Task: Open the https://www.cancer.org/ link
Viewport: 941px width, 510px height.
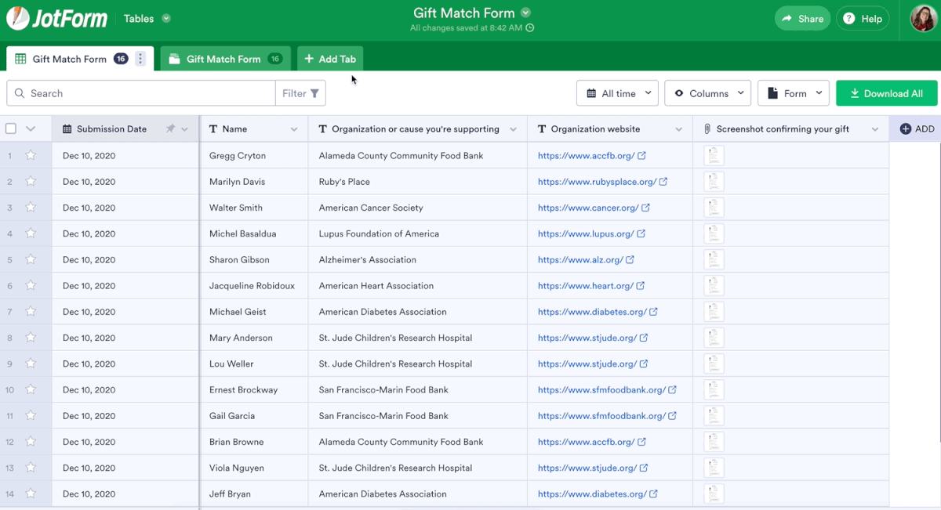Action: 588,208
